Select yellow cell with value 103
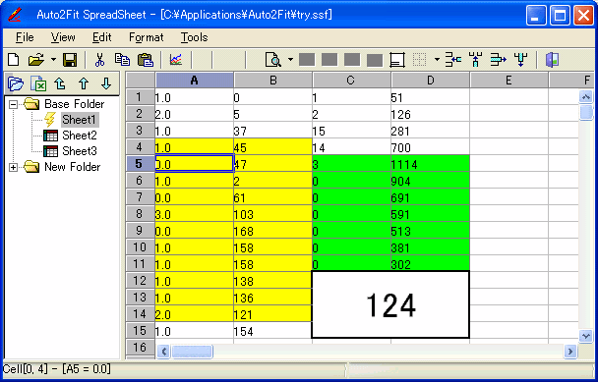Image resolution: width=598 pixels, height=382 pixels. click(x=273, y=214)
